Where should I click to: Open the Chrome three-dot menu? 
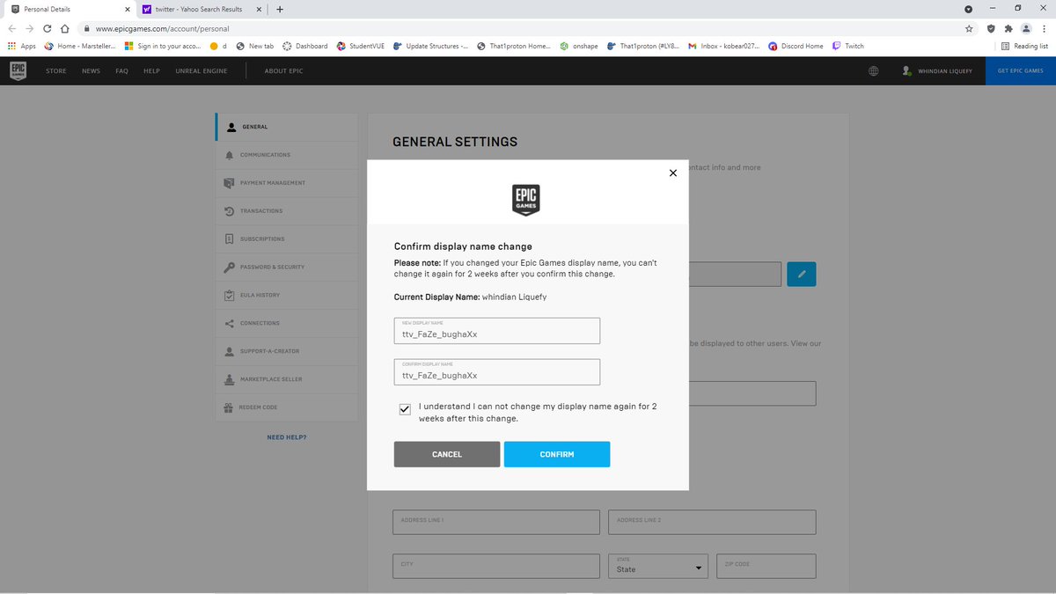point(1044,28)
